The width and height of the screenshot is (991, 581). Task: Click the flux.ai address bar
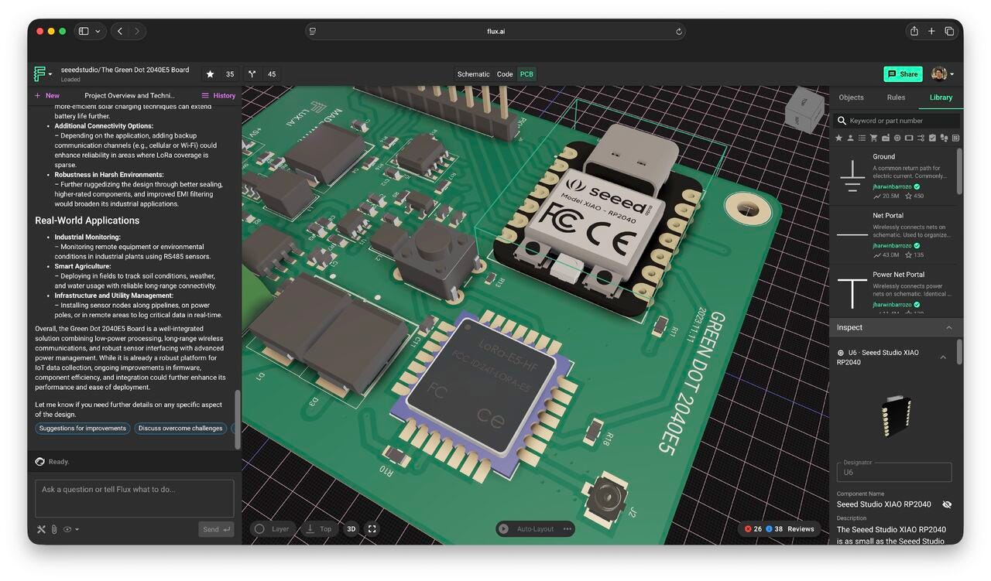[x=495, y=32]
